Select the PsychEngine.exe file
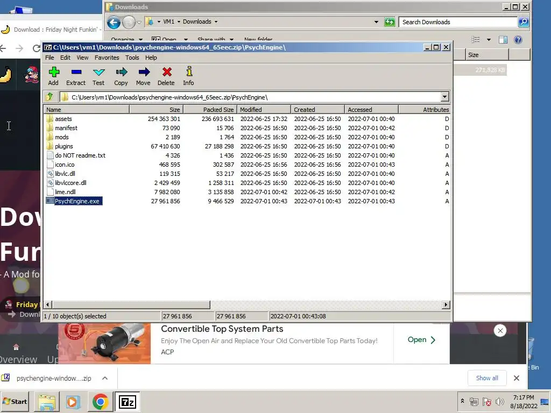This screenshot has width=551, height=413. pos(77,201)
